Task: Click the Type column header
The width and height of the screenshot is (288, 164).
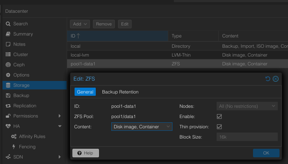Action: pos(193,36)
